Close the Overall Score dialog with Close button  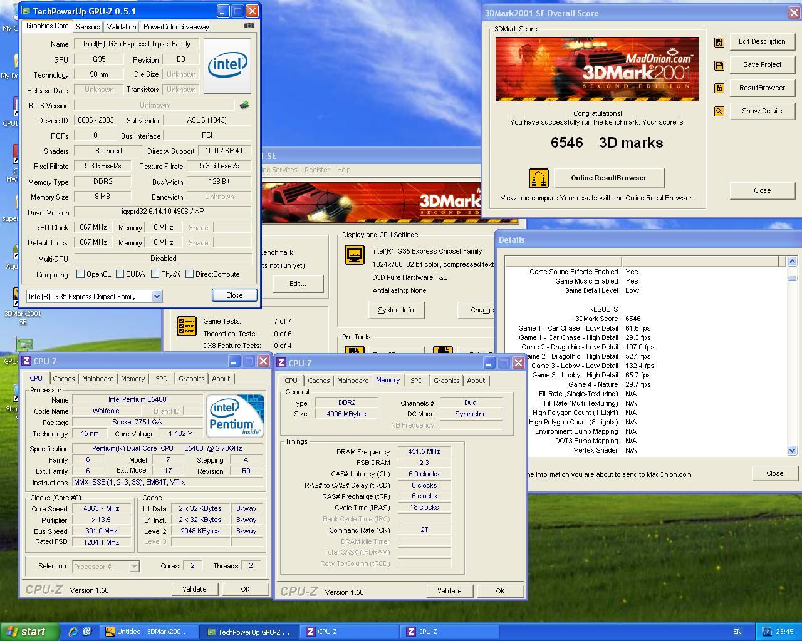coord(762,190)
